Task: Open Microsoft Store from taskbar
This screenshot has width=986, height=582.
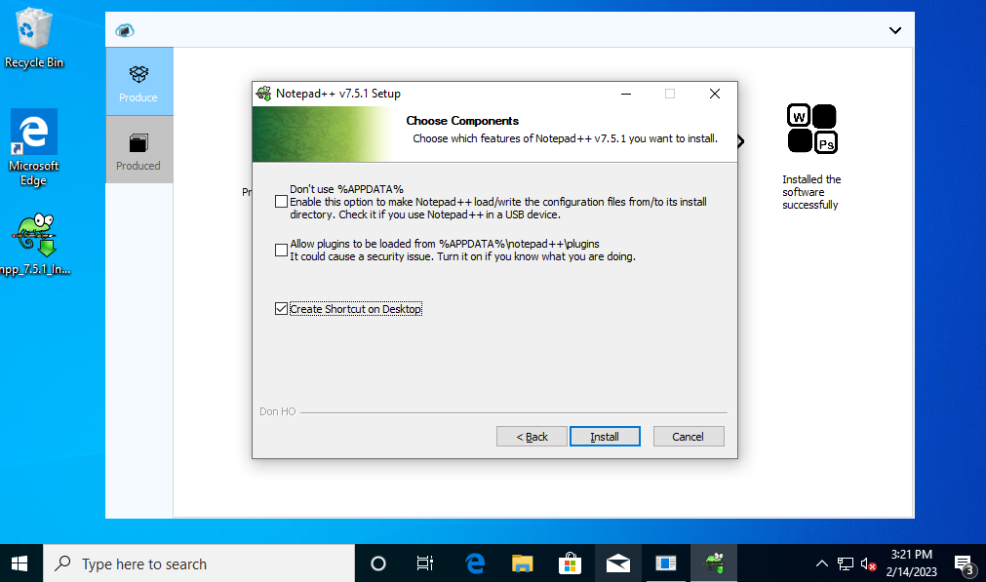Action: click(x=570, y=563)
